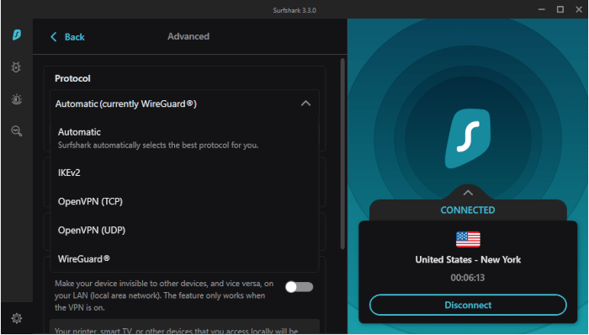Expand connection details chevron above CONNECTED

pos(468,193)
